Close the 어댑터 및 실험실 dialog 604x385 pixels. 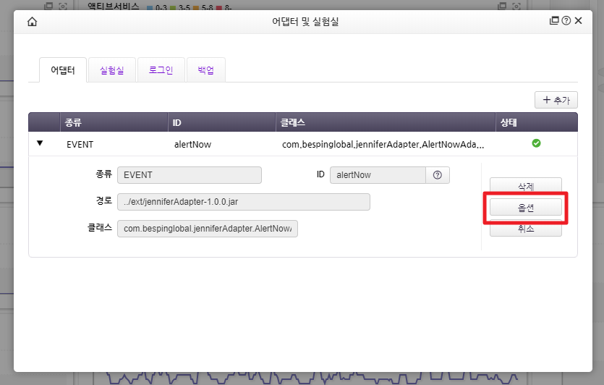coord(578,21)
